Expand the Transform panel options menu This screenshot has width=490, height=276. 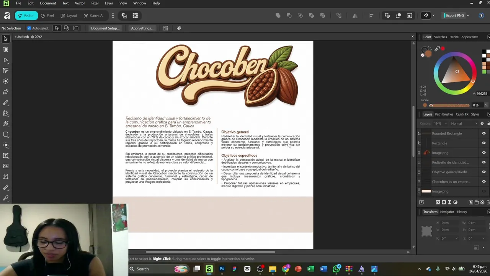coord(488,212)
